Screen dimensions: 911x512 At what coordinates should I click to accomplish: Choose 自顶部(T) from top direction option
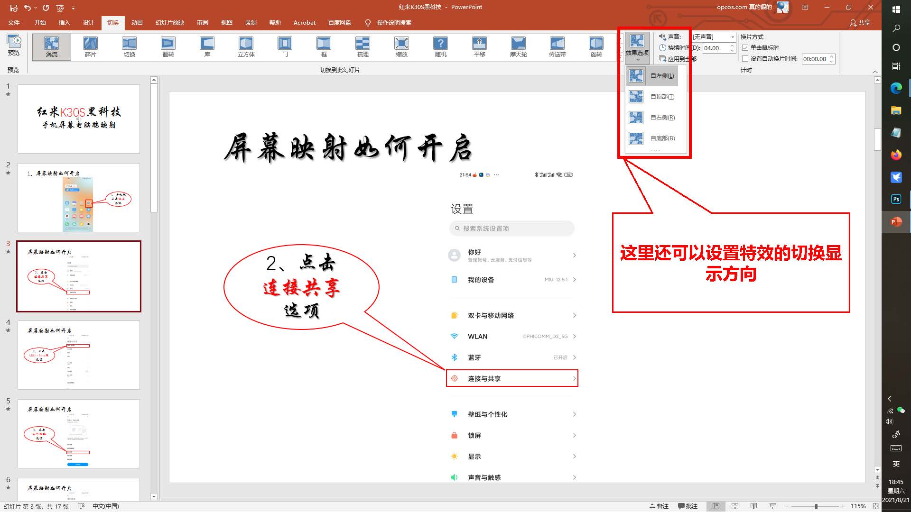click(652, 97)
